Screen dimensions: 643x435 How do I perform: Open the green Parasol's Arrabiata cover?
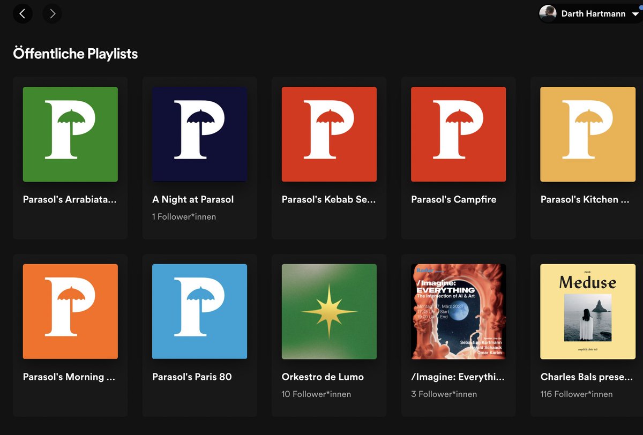70,134
